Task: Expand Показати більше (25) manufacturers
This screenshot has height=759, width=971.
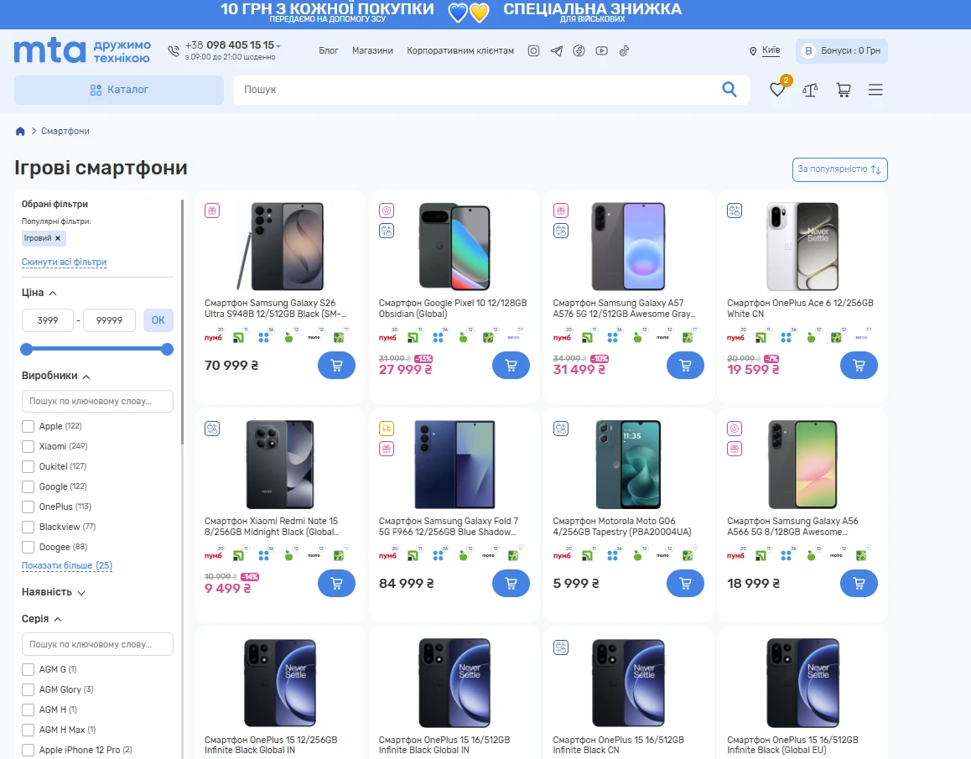Action: point(67,566)
